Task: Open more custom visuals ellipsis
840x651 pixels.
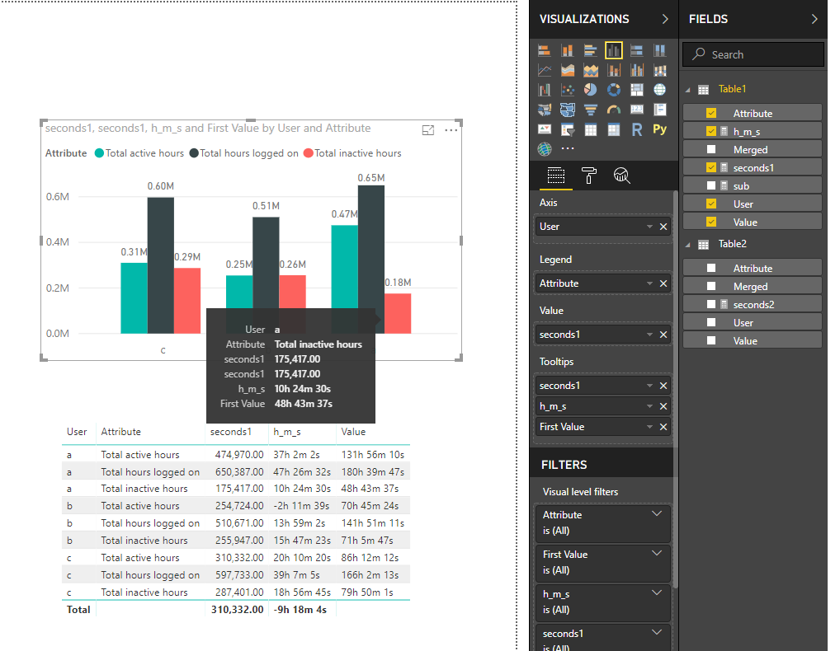Action: click(x=568, y=148)
